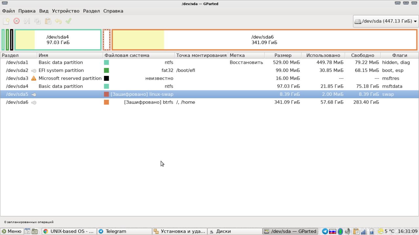Click the '/, /home' mount point cell
The image size is (419, 235).
tap(186, 102)
